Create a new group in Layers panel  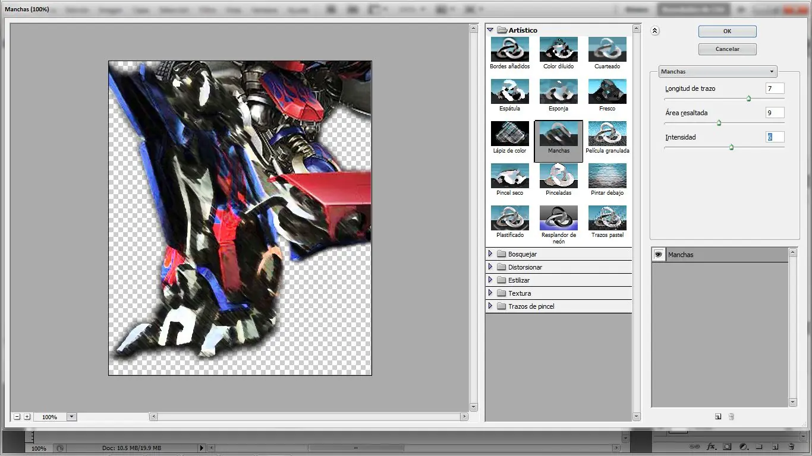(x=759, y=446)
